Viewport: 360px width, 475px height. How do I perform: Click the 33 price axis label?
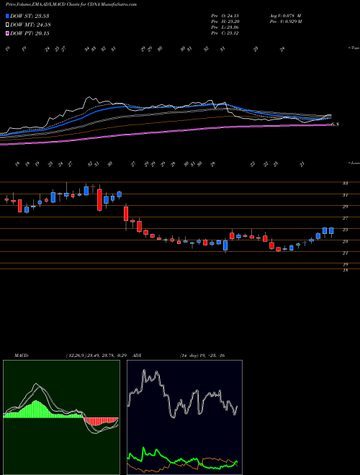[x=345, y=184]
